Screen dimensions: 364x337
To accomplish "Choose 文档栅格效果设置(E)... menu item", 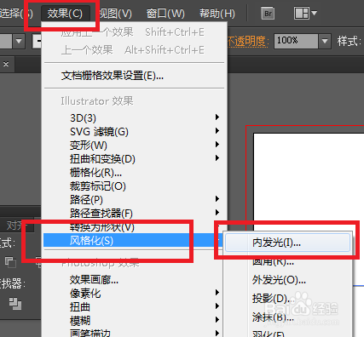I will pyautogui.click(x=134, y=76).
